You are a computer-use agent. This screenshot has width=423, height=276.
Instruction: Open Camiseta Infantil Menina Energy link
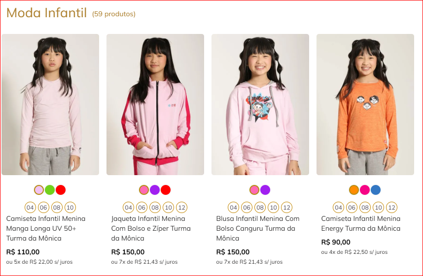[361, 223]
